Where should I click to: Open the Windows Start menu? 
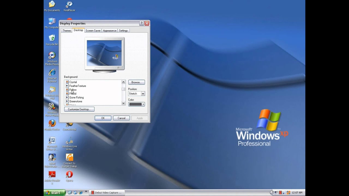[x=54, y=192]
